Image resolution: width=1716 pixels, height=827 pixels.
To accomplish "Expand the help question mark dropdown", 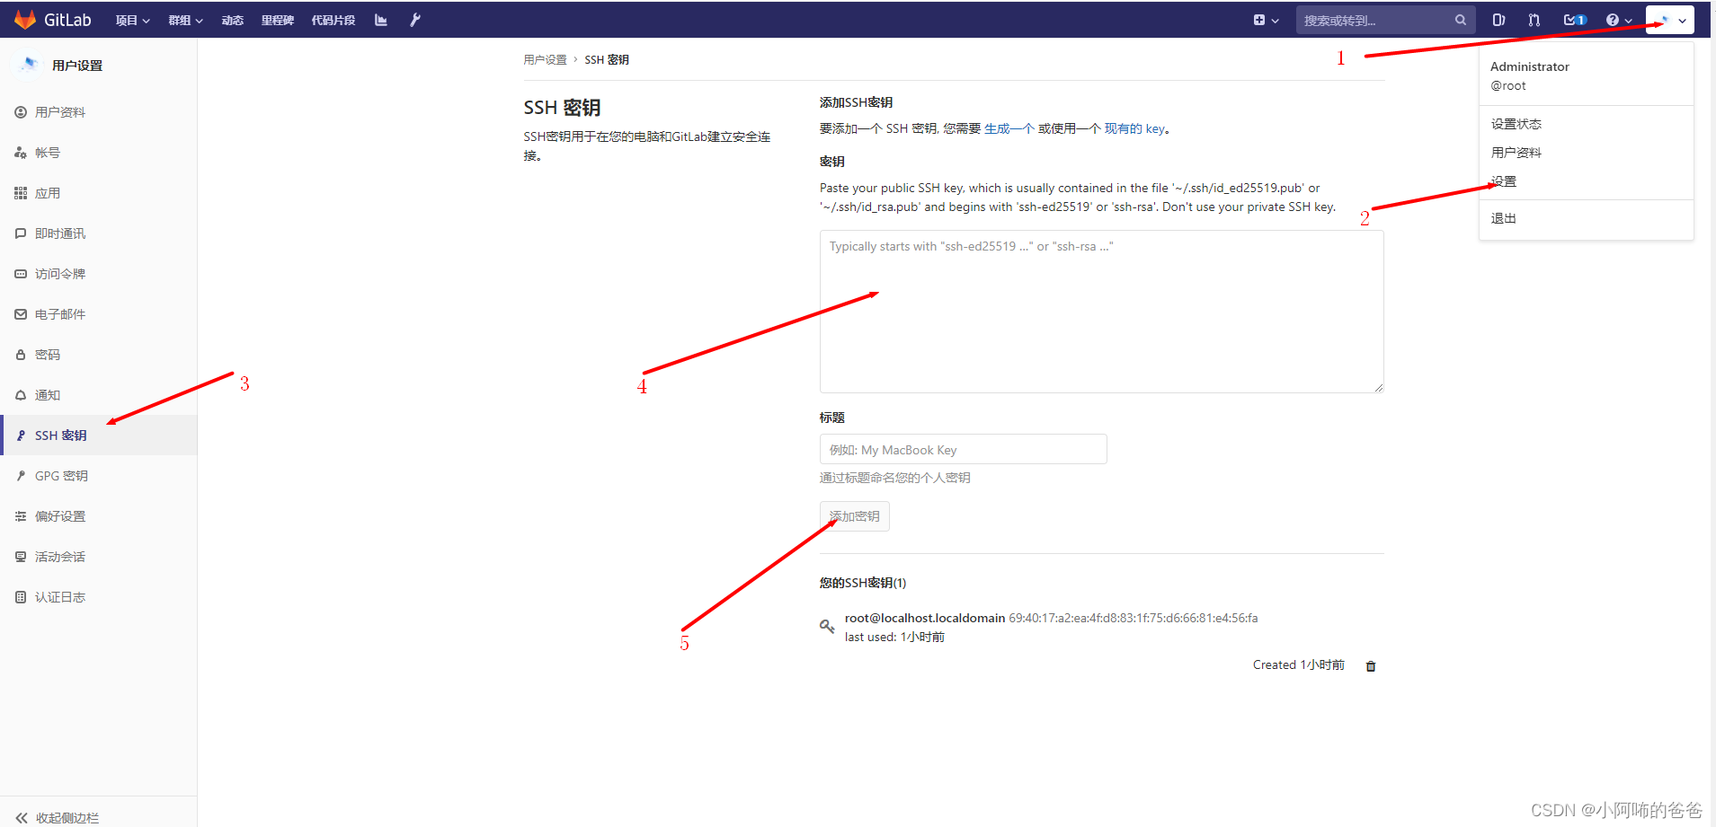I will coord(1619,20).
